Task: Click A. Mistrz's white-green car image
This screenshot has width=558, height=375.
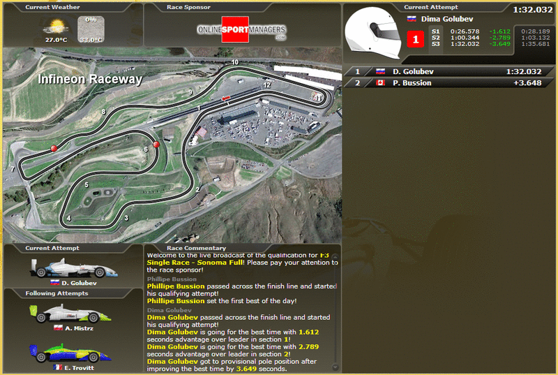Action: pyautogui.click(x=70, y=314)
